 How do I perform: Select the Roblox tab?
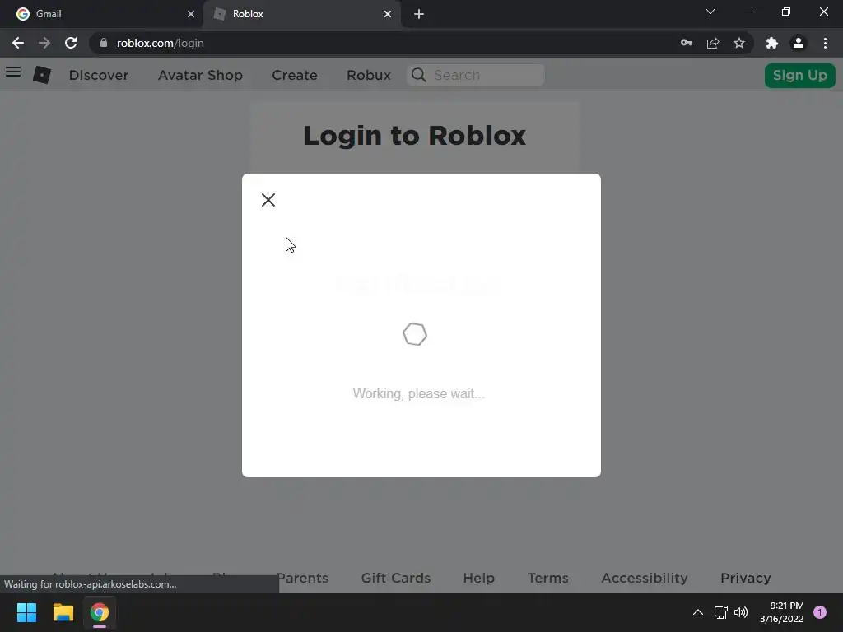click(301, 14)
